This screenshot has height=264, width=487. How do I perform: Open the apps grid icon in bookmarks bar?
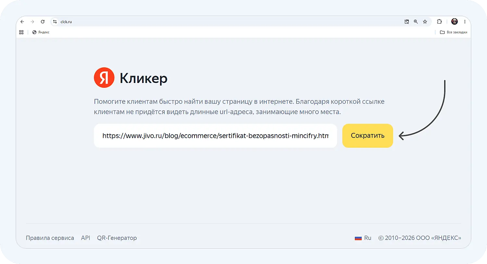coord(21,32)
